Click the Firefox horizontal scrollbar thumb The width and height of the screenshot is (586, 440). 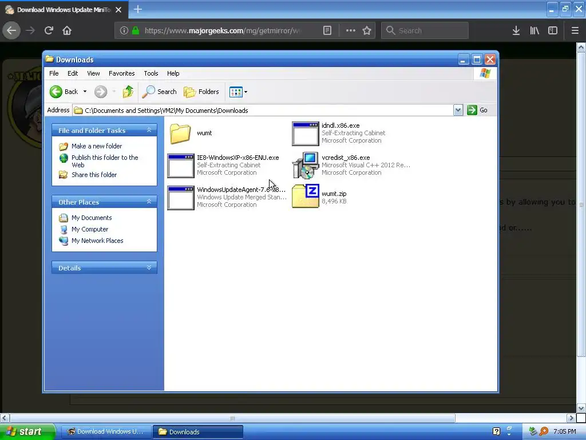(232, 418)
